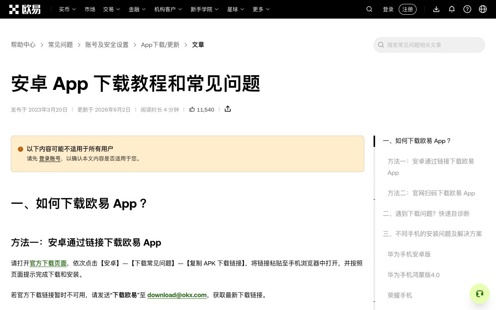Expand the 新手学院 dropdown menu
Viewport: 496px width, 310px height.
205,9
